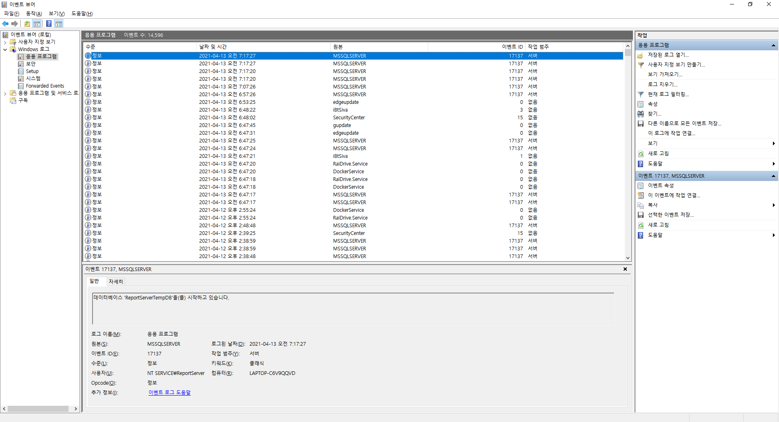Sort by the 원본 column header
The width and height of the screenshot is (779, 422).
pyautogui.click(x=379, y=47)
